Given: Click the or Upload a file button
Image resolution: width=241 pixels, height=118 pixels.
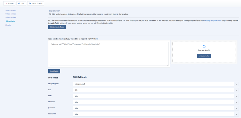Looking at the screenshot, I should click(x=204, y=56).
